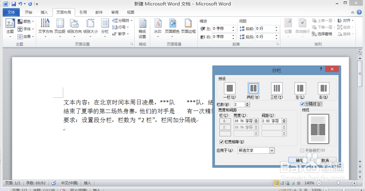Screen dimensions: 365x191
Task: Toggle the 栏宽相等 equal column width checkbox
Action: (222, 142)
